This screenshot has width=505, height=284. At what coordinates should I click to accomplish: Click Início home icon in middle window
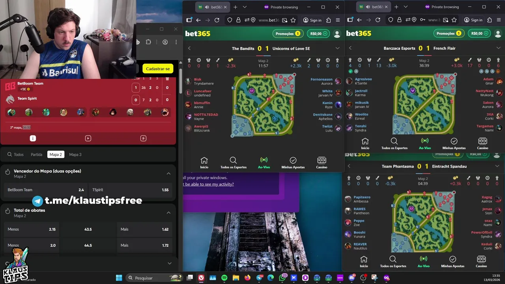click(x=204, y=163)
